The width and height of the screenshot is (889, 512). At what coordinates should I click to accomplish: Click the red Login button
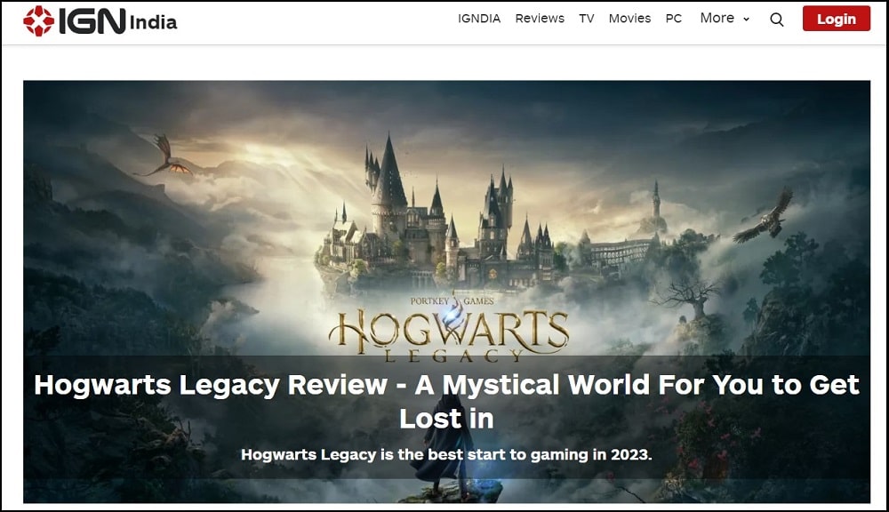click(837, 19)
